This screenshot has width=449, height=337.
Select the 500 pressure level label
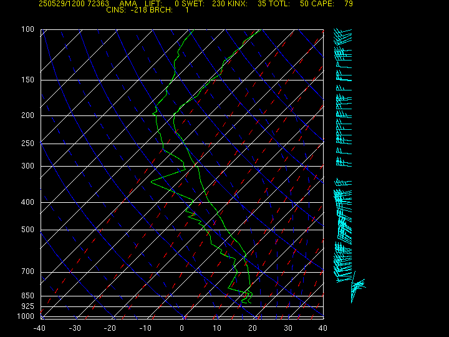28,230
